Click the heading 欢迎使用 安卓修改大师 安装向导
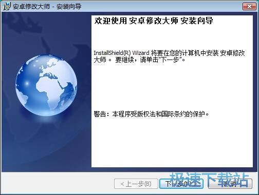 154,21
